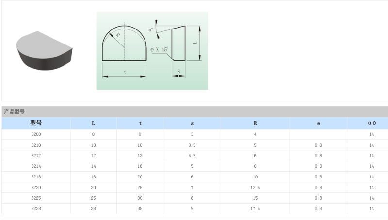Screen dimensions: 388x220
Task: Select the 产品型号 section heading
Action: pos(15,112)
